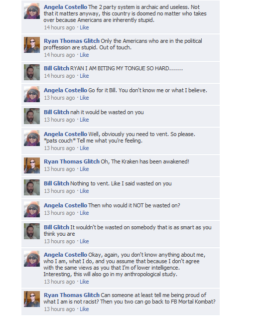
Task: Open Bill Glitch's name on 'as smart as you think' comment
Action: point(56,227)
